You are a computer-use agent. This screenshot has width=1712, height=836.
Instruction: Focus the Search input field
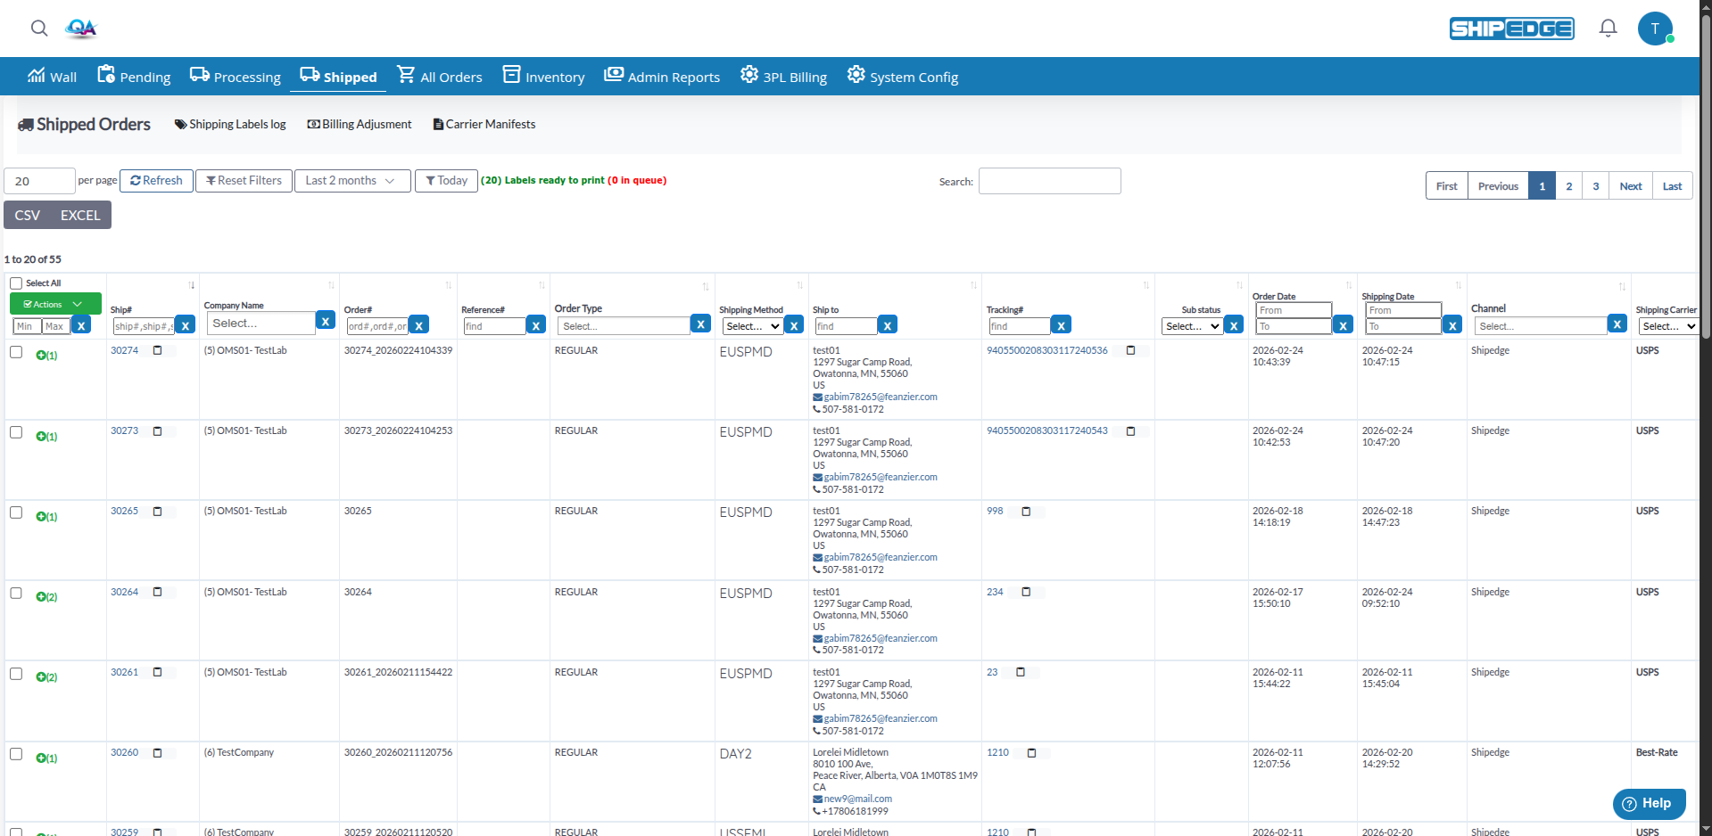(1049, 181)
